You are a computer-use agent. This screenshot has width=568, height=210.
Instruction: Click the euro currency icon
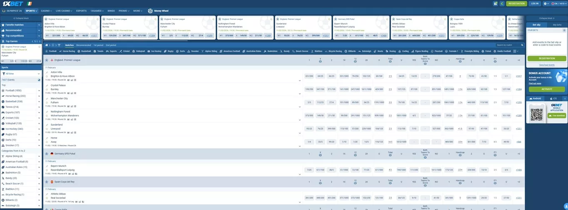point(502,3)
